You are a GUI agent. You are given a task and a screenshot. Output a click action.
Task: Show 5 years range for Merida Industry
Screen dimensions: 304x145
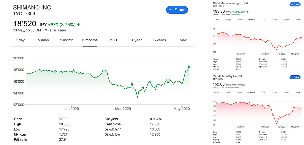[286, 92]
